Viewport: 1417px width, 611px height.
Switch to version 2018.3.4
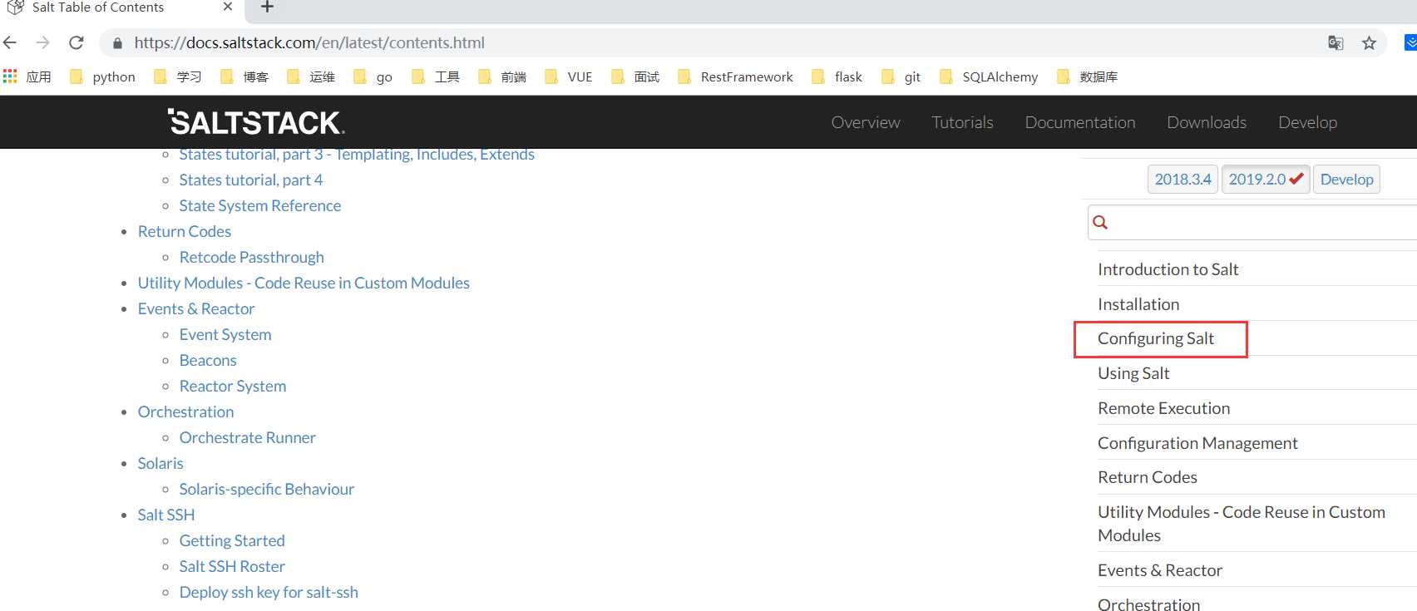(x=1182, y=179)
